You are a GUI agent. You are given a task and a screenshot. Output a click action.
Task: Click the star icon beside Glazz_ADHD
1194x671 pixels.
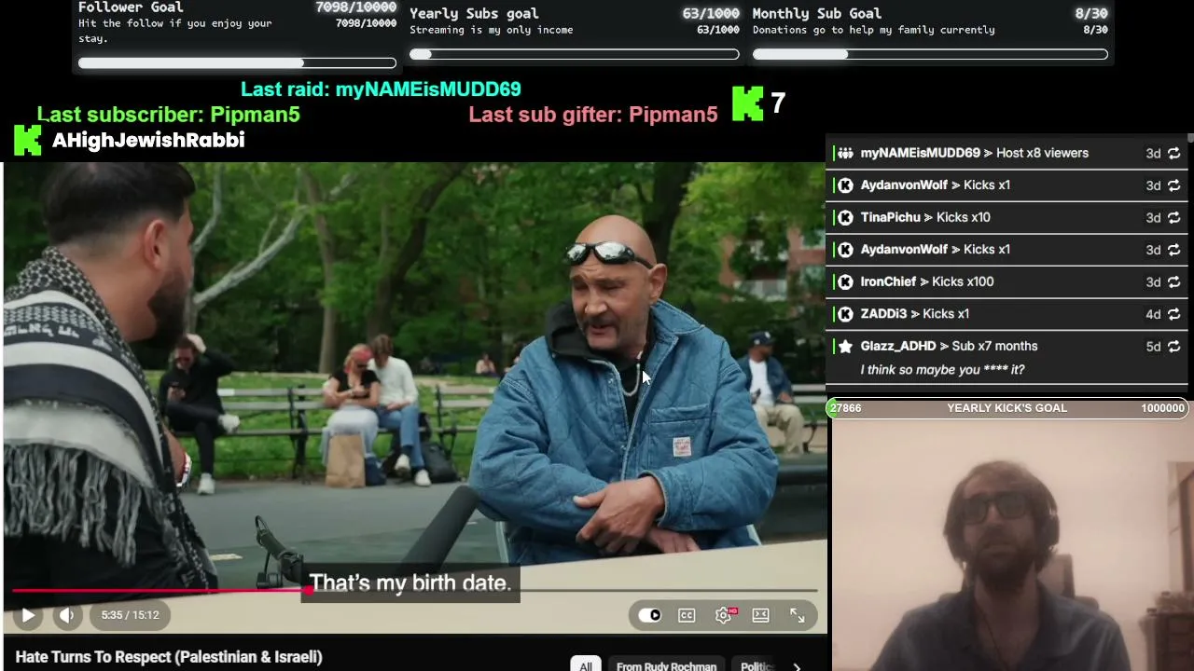coord(845,346)
